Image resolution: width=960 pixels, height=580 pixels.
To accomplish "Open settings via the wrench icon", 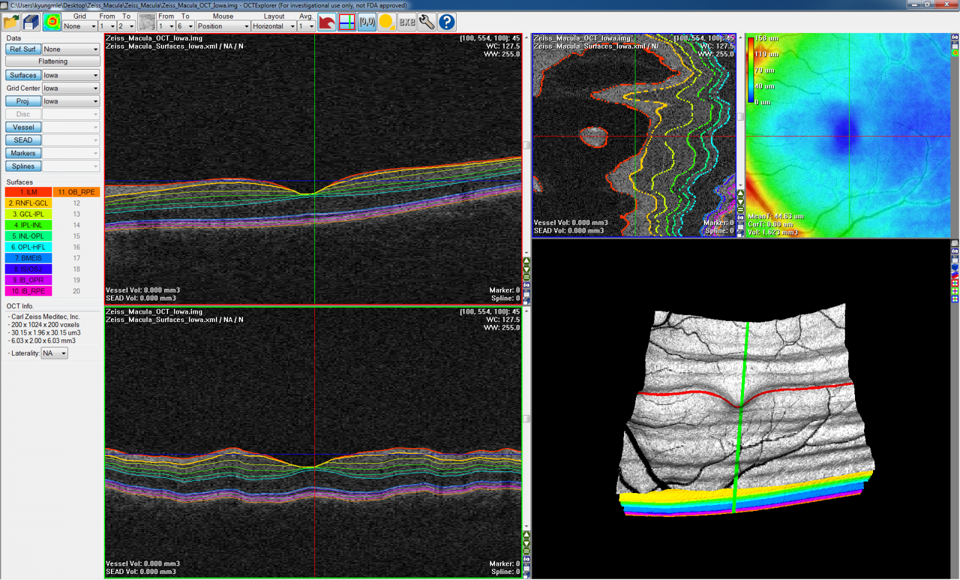I will pyautogui.click(x=426, y=22).
